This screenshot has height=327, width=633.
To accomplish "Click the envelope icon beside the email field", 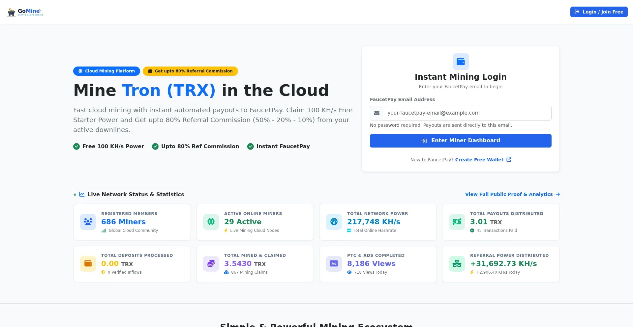I will click(x=377, y=113).
